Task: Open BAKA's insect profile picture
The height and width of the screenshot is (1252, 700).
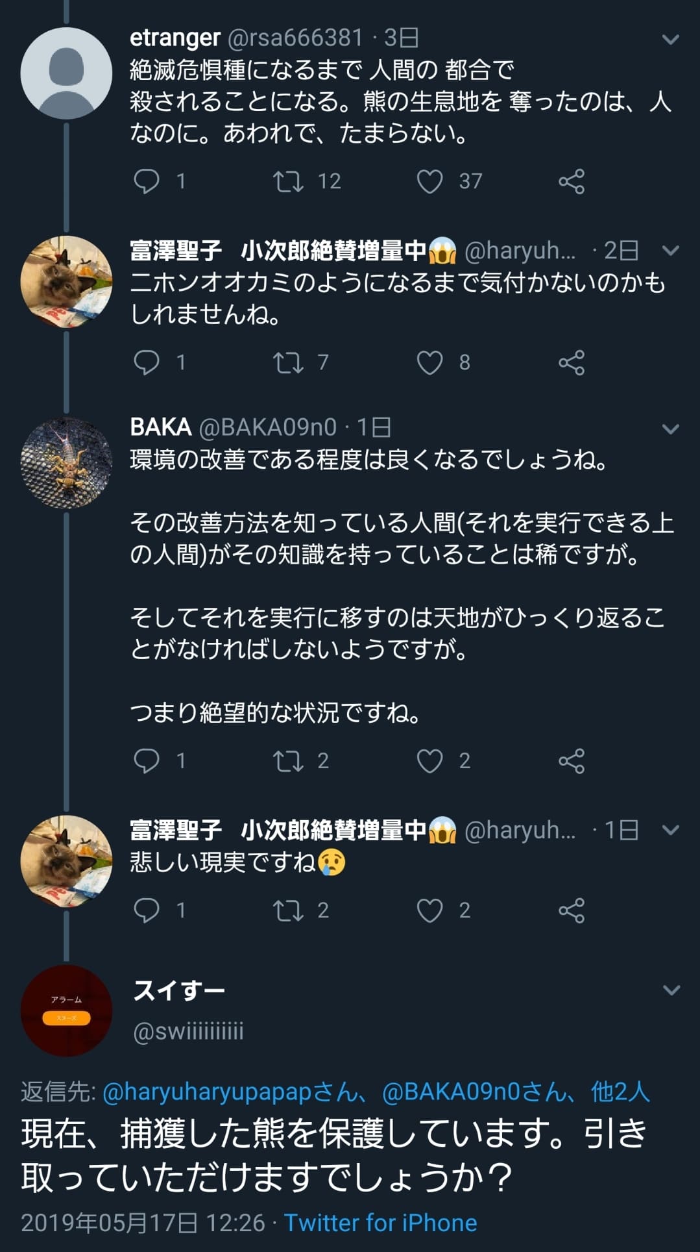Action: [66, 462]
